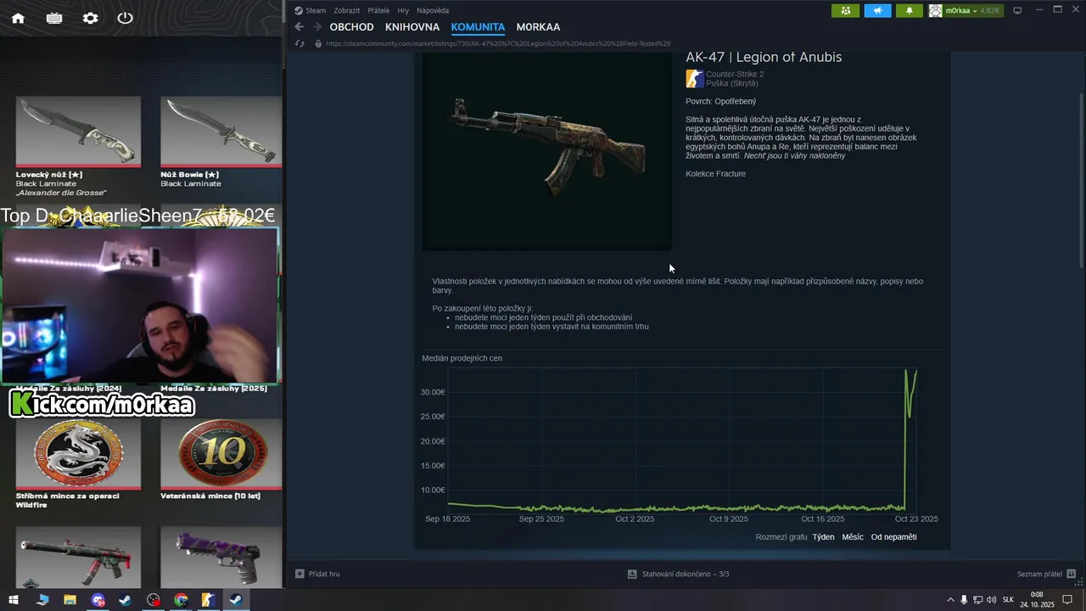The width and height of the screenshot is (1086, 611).
Task: Select the Stříbrná mince za operaci Wildfire
Action: (78, 464)
